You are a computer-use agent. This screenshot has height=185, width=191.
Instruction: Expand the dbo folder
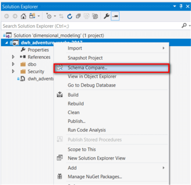click(13, 64)
